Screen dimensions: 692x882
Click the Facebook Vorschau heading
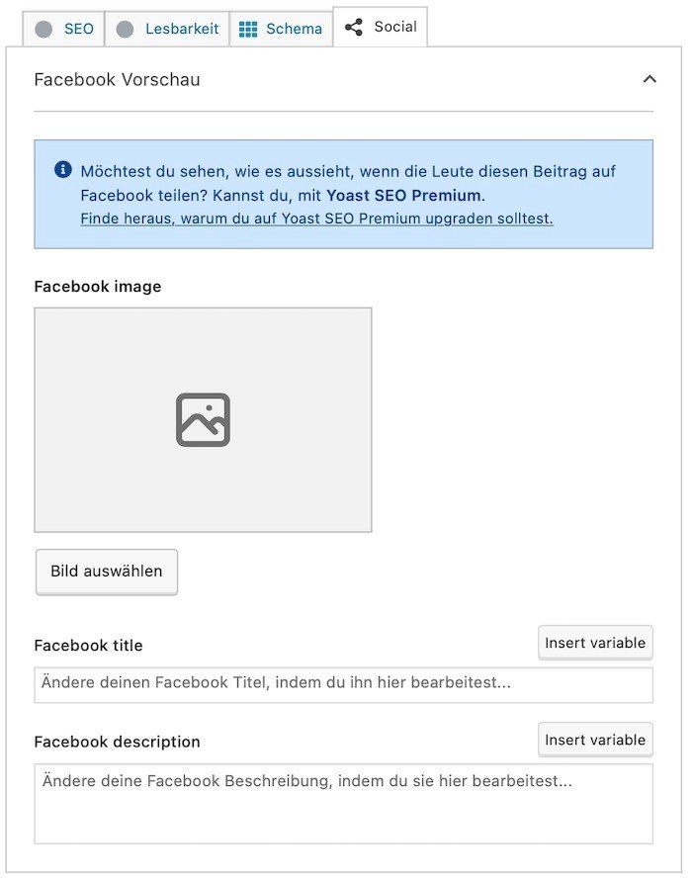pos(117,79)
